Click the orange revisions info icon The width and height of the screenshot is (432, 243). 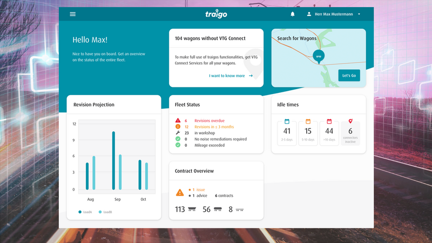[x=178, y=127]
